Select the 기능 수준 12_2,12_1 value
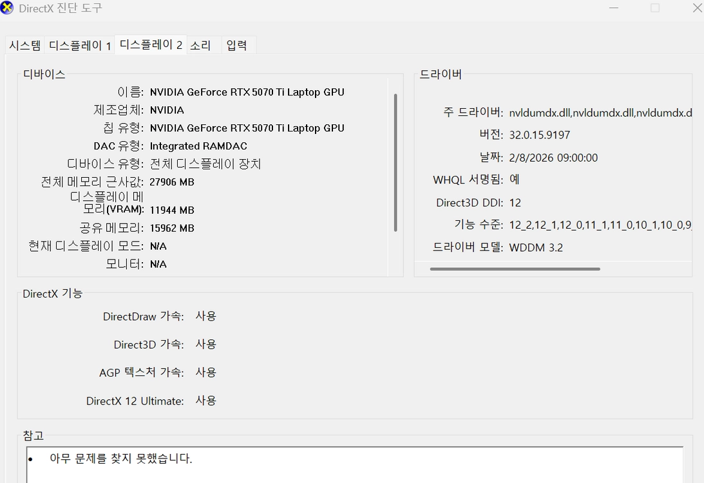 [600, 225]
